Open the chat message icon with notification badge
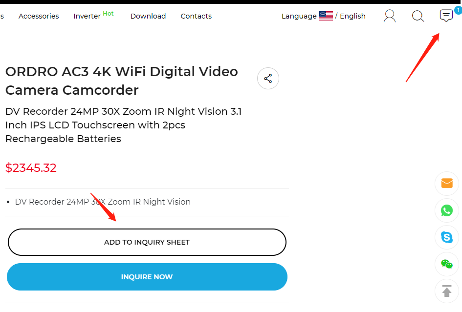 pos(445,16)
